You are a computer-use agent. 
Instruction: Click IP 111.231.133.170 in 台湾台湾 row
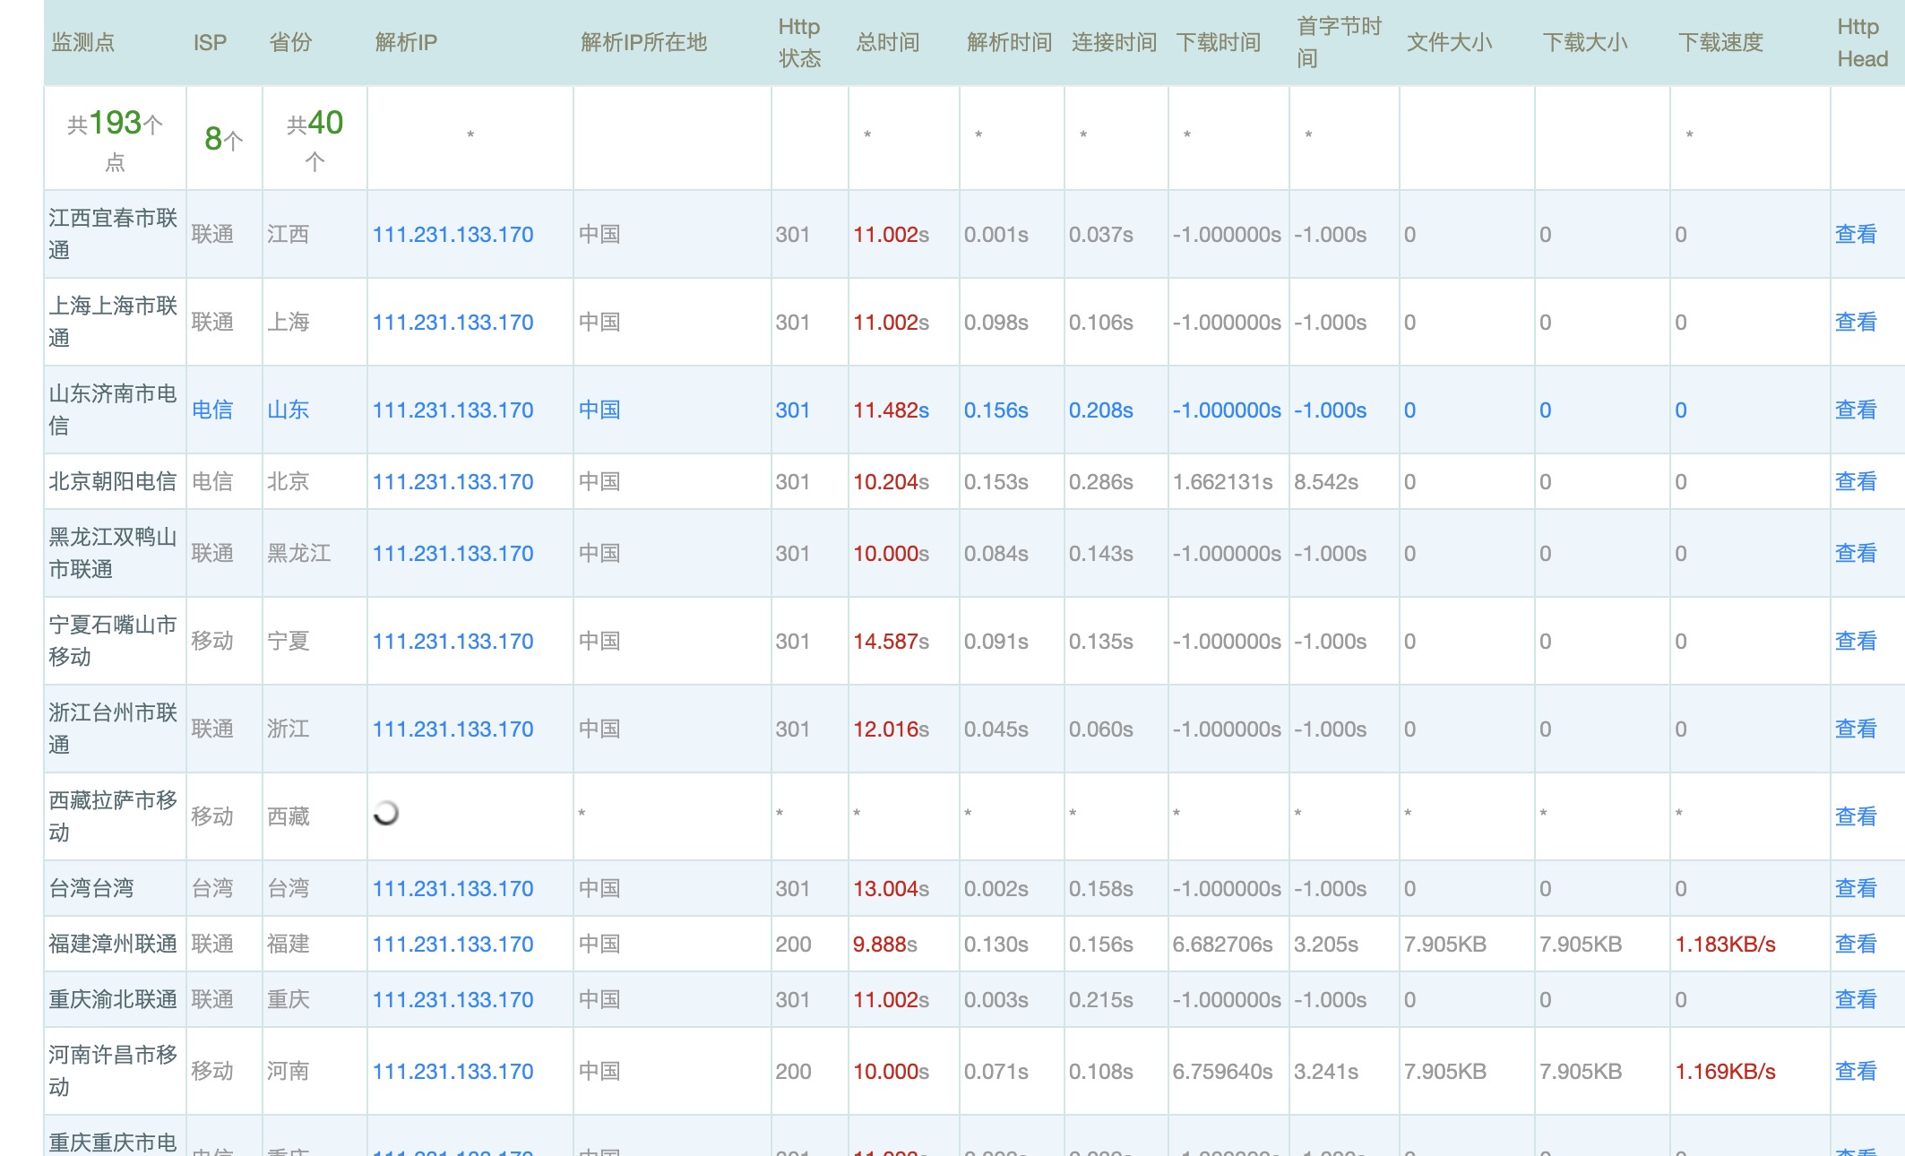coord(453,888)
